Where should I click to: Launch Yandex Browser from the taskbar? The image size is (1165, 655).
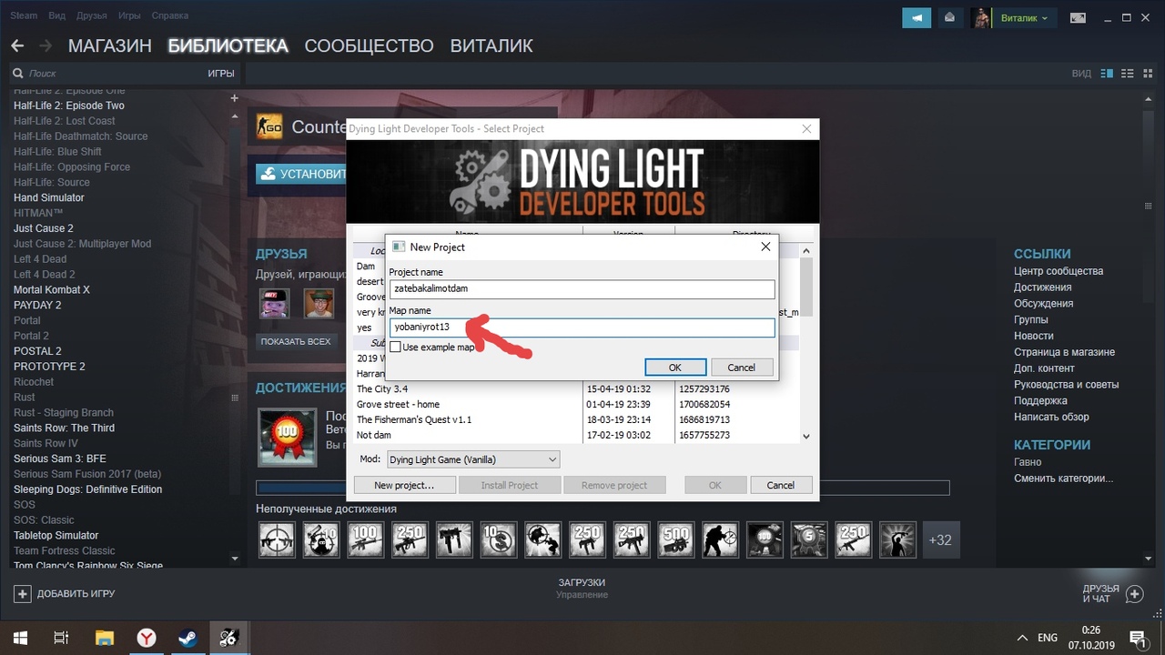click(146, 638)
